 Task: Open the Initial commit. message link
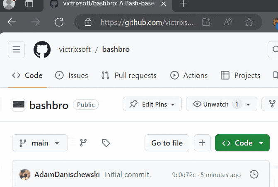(128, 175)
